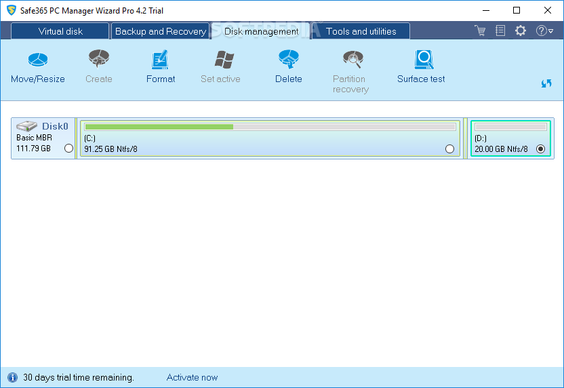Click the Disk0 title text
Image resolution: width=564 pixels, height=388 pixels.
(55, 126)
